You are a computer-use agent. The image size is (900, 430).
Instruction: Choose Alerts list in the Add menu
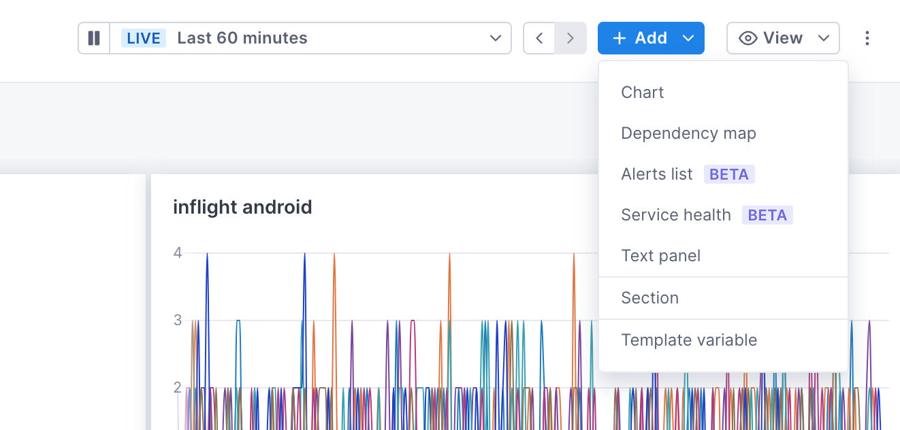pos(656,173)
